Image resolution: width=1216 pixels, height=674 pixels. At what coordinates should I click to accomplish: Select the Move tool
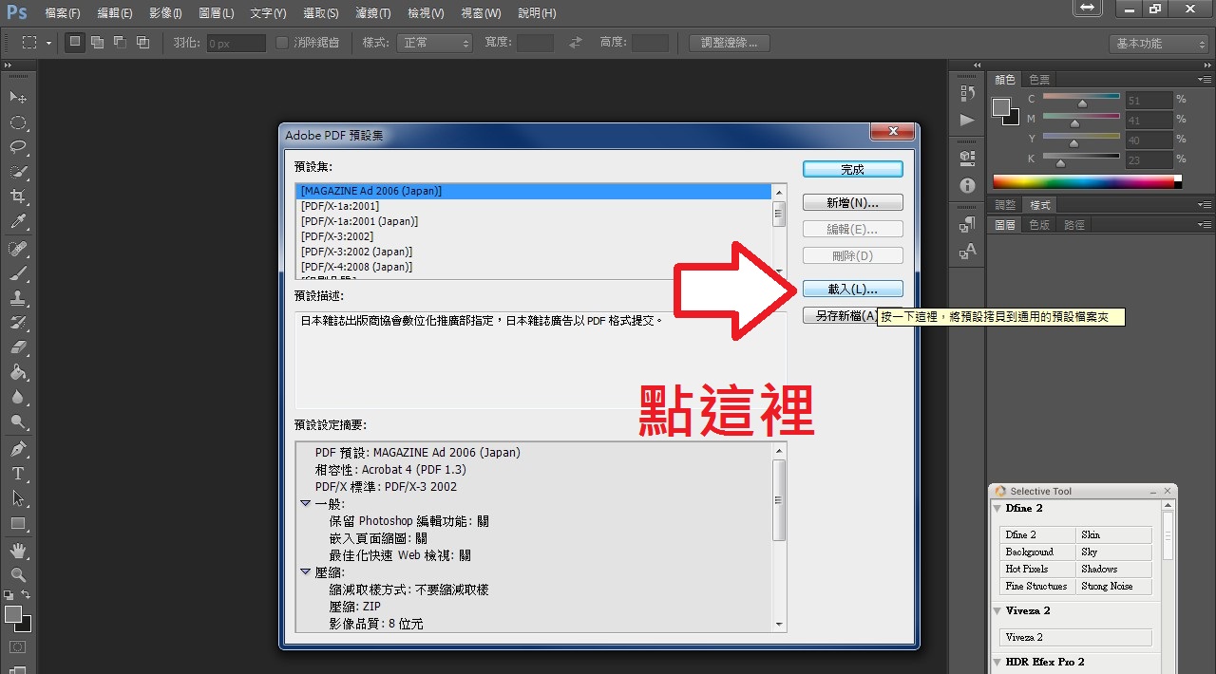18,98
